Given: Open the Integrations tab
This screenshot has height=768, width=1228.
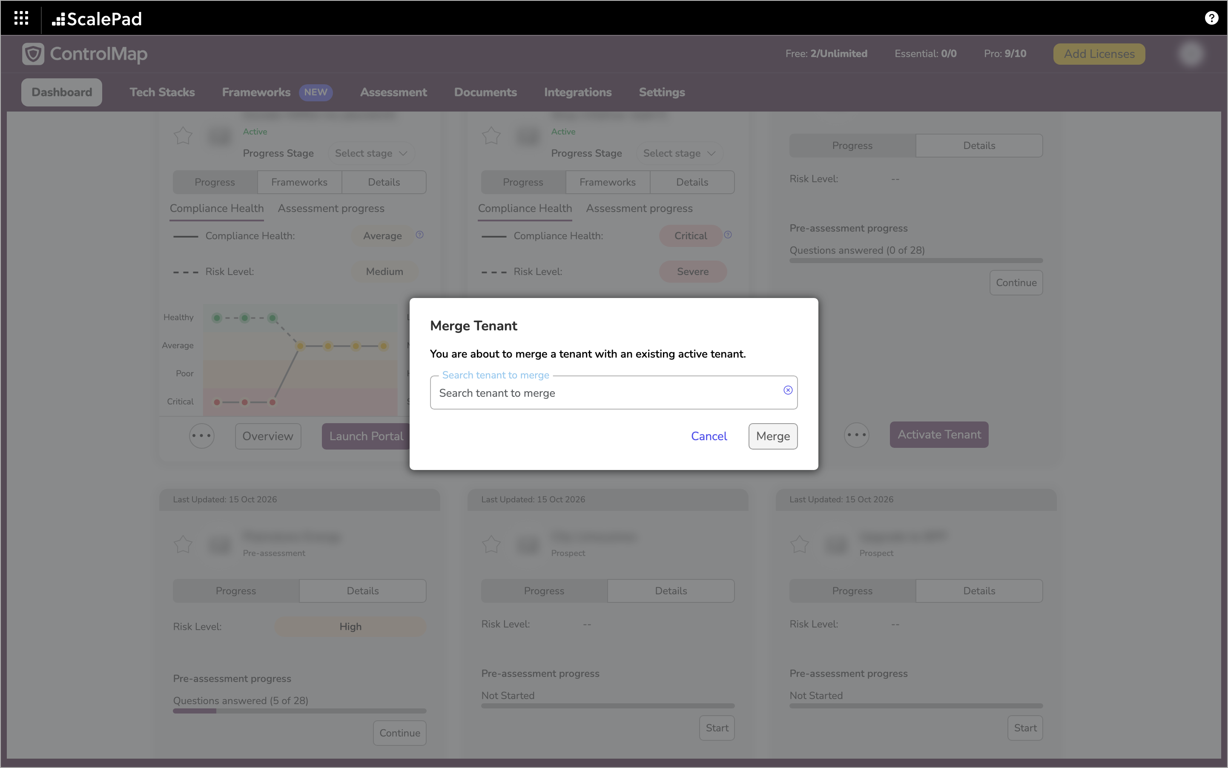Looking at the screenshot, I should (578, 92).
